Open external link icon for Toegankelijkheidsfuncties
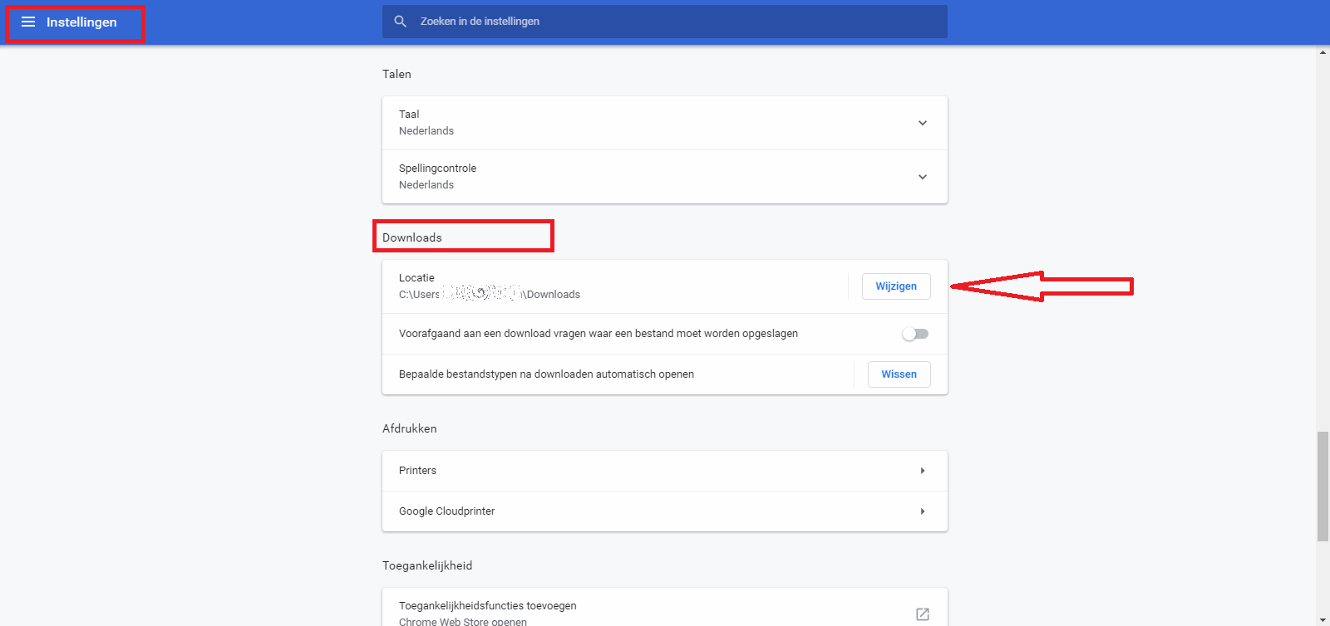Viewport: 1330px width, 626px height. point(922,614)
